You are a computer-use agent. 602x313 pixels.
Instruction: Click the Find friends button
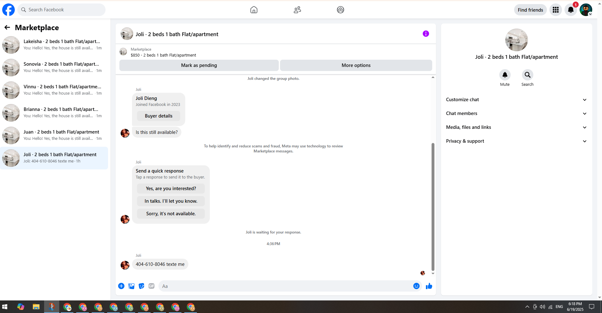530,10
